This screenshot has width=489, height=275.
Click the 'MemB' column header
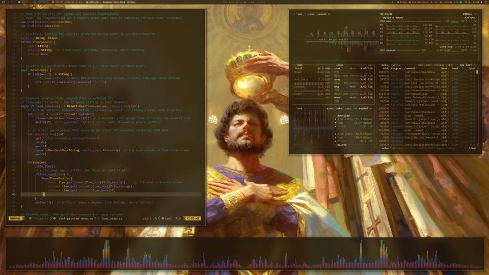455,68
